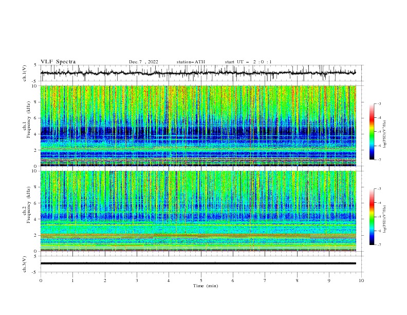
Task: Click the ch.2 color bar gradient
Action: pos(372,217)
